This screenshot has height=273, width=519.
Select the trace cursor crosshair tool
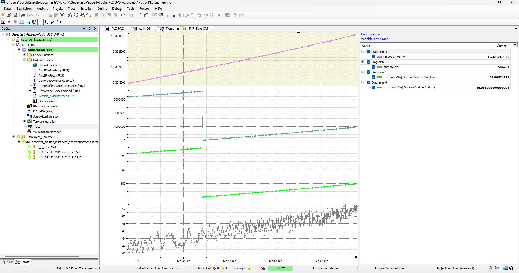click(28, 22)
